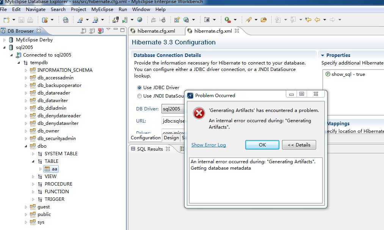Image resolution: width=384 pixels, height=230 pixels.
Task: Click the Last Edit Location arrow icon
Action: coord(308,20)
